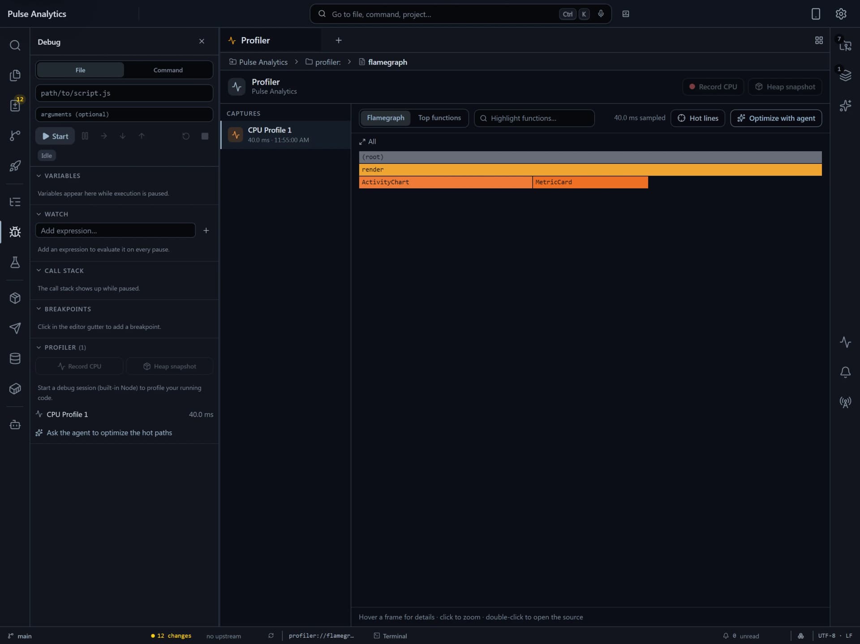860x644 pixels.
Task: Open the search icon in the activity bar
Action: pyautogui.click(x=15, y=45)
